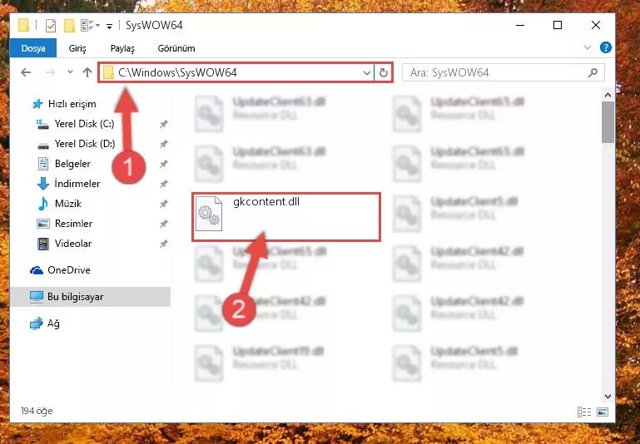
Task: Click the Forward navigation arrow
Action: 51,72
